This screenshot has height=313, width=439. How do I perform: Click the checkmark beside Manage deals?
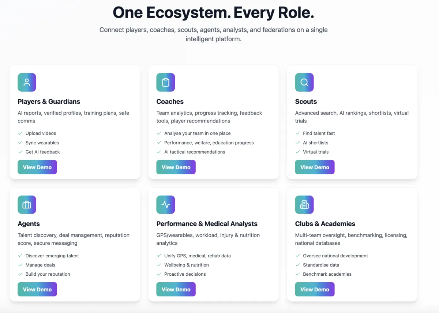20,265
